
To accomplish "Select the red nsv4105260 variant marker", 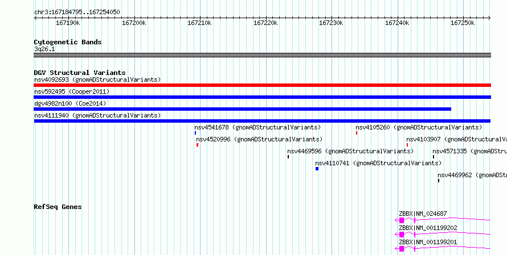I will (x=356, y=133).
